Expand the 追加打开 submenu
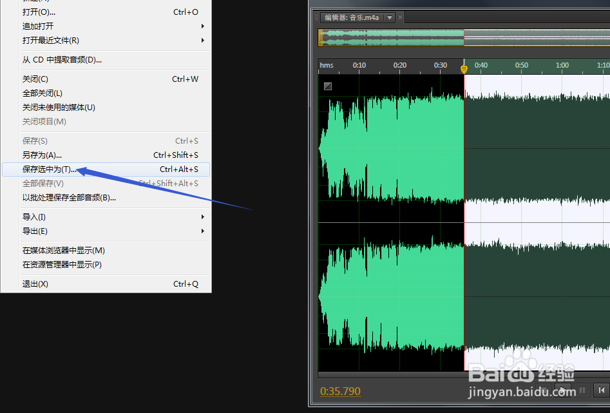Image resolution: width=610 pixels, height=413 pixels. [x=106, y=26]
